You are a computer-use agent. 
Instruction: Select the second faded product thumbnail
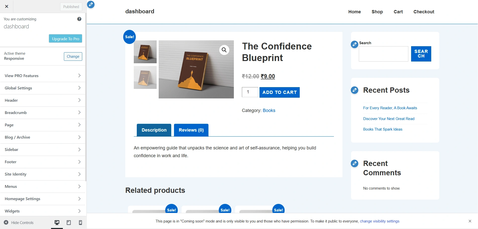point(145,77)
